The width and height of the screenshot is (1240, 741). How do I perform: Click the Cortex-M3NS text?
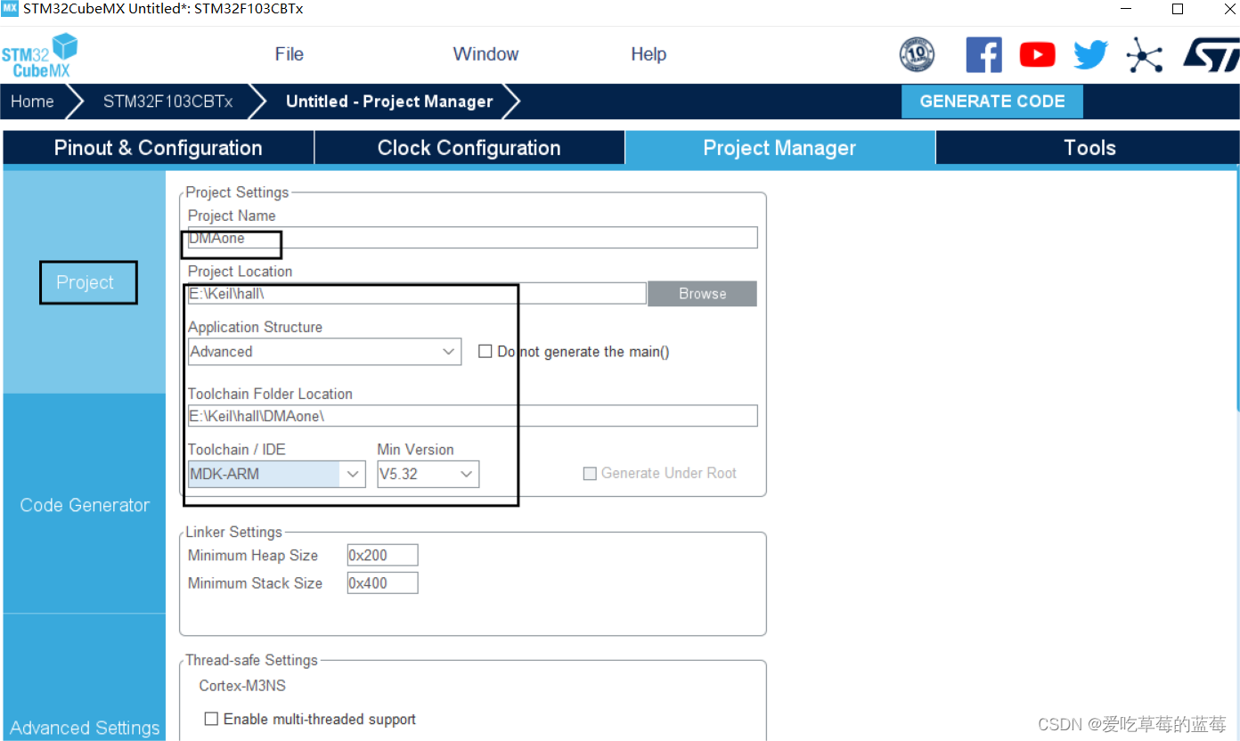click(242, 686)
